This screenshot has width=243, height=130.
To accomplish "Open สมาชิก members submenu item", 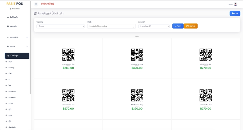I will (x=11, y=103).
